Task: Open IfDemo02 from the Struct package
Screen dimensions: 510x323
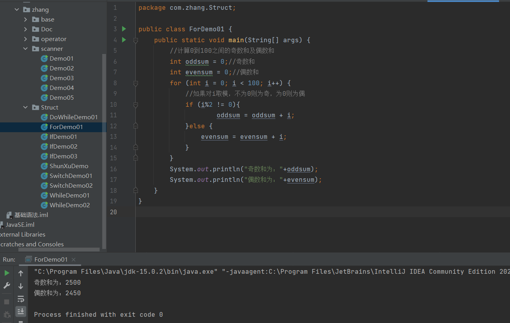Action: [x=63, y=147]
